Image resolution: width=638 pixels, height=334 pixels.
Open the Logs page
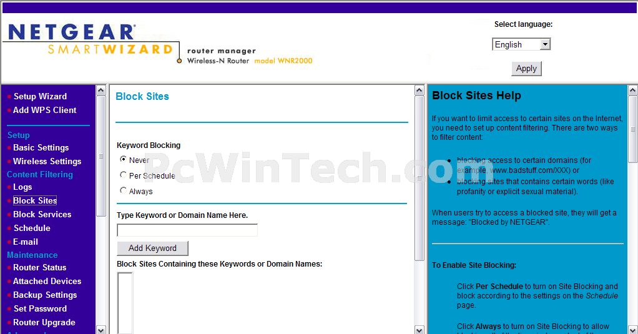22,187
